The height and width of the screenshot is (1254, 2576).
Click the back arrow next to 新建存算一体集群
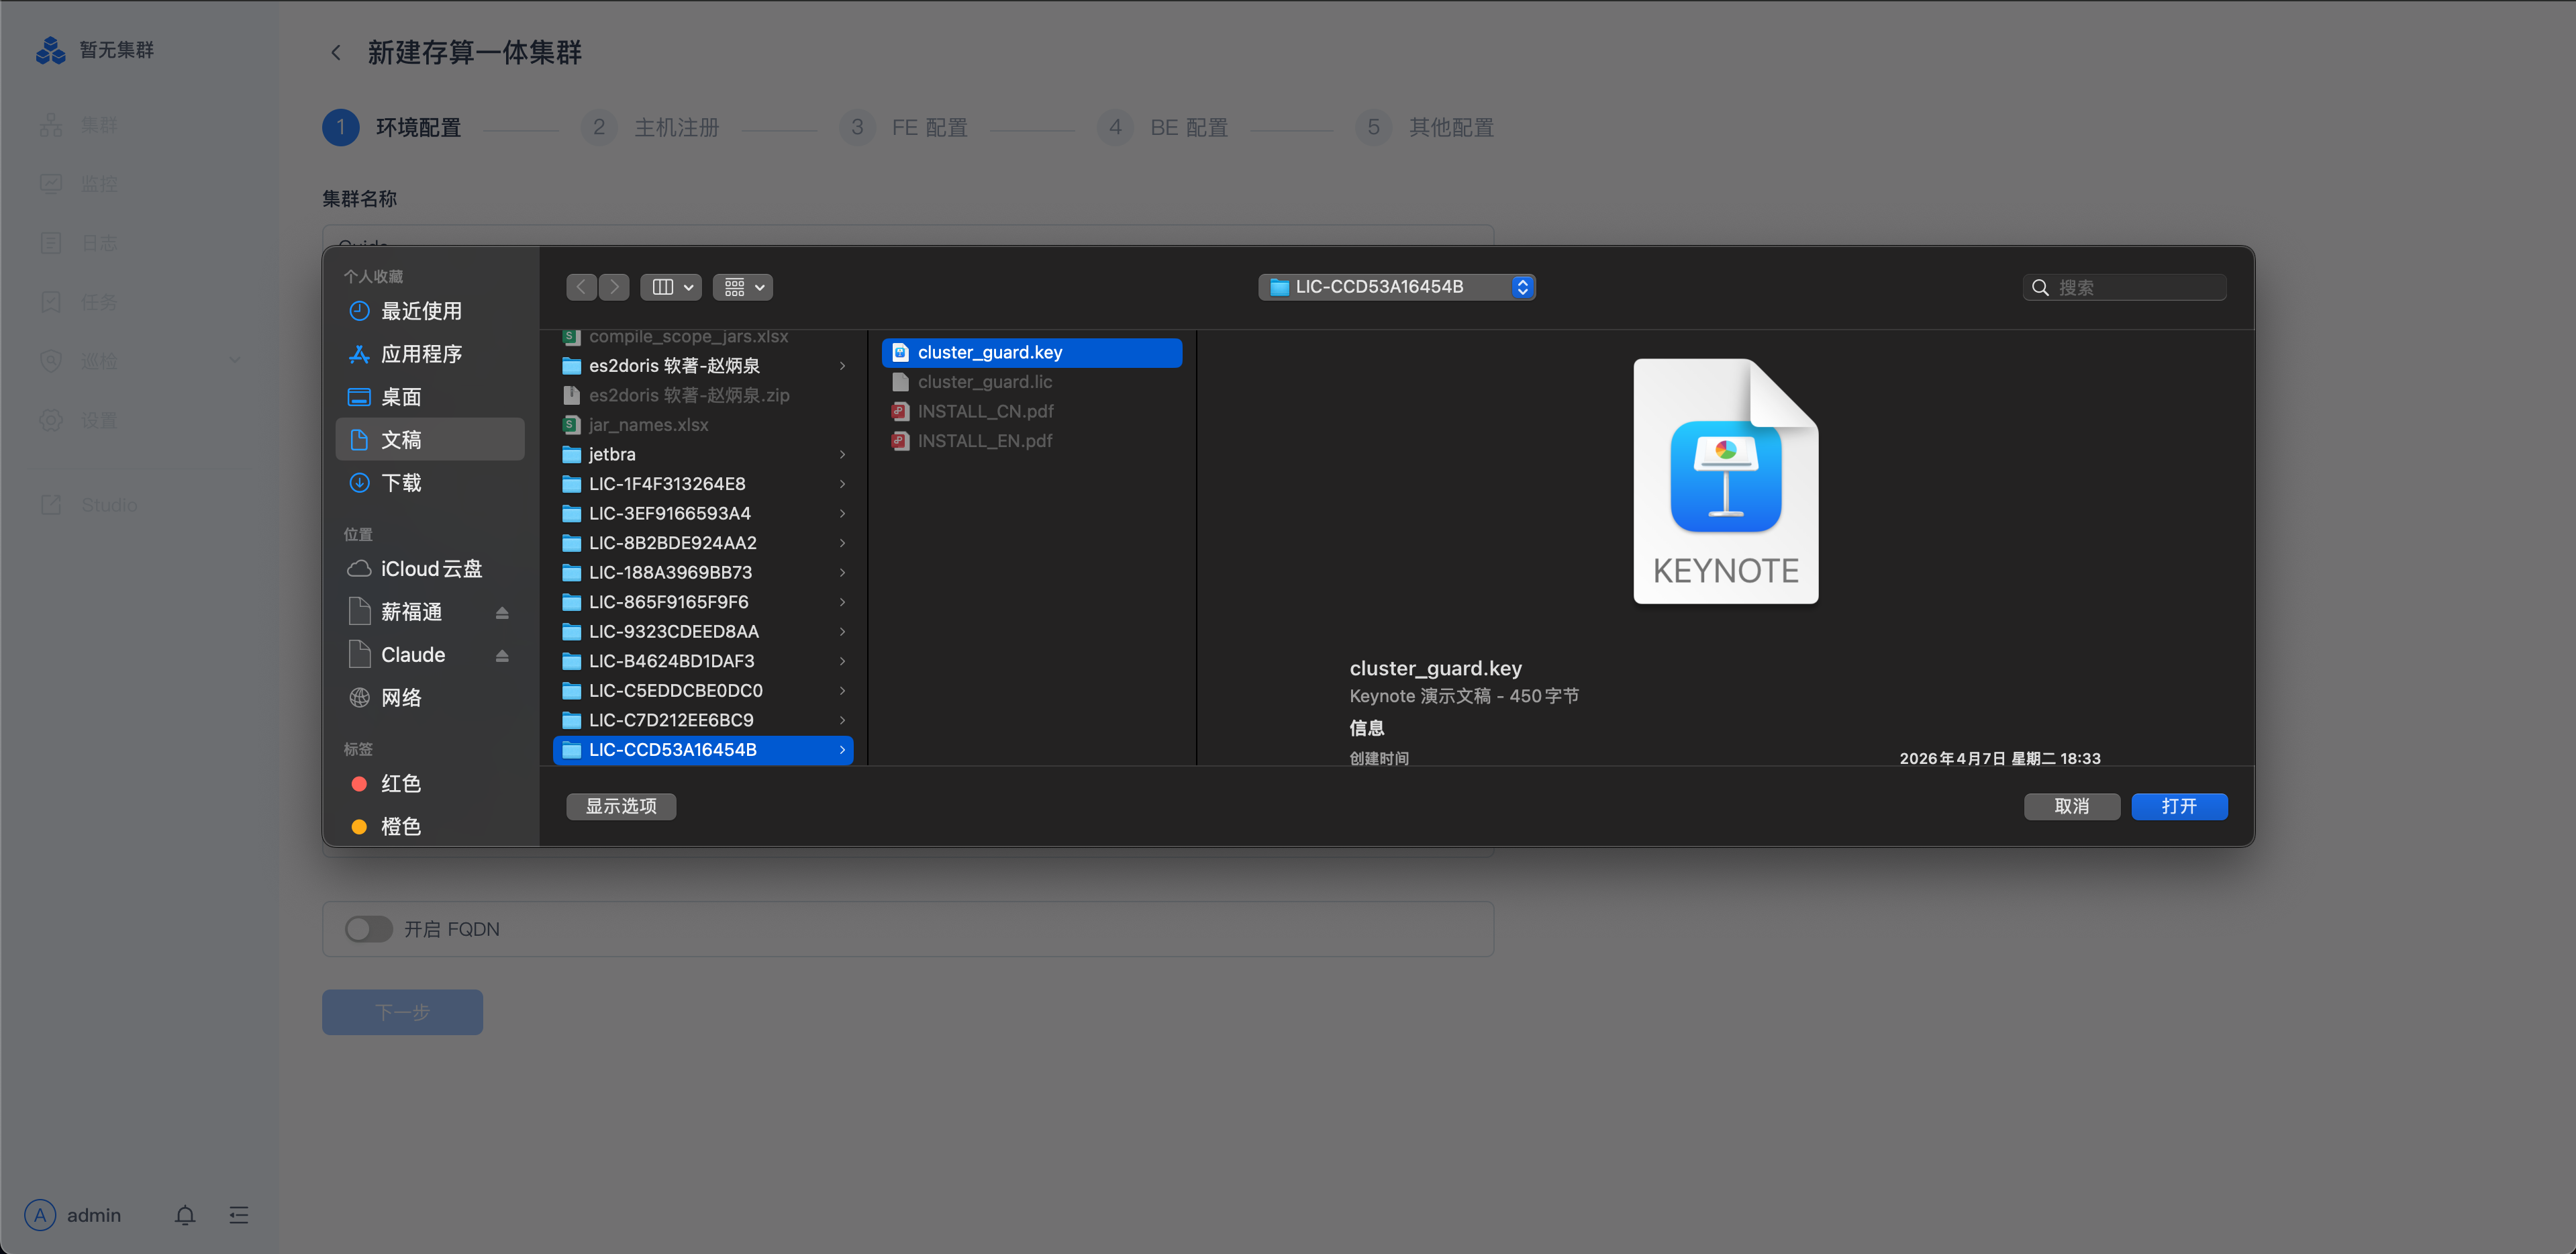(336, 52)
